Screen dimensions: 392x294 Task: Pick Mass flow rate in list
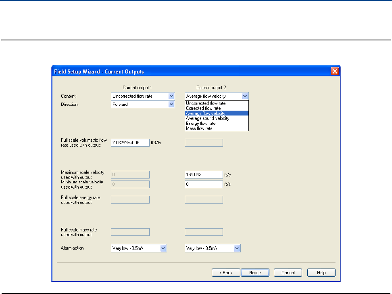pyautogui.click(x=199, y=128)
